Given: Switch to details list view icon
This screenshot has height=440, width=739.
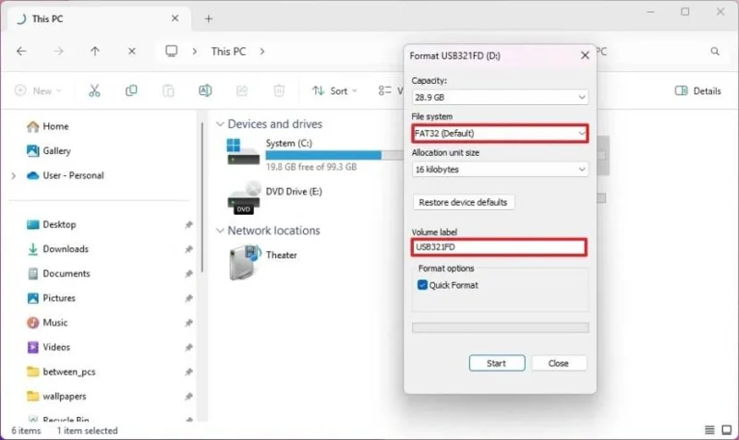Looking at the screenshot, I should click(709, 430).
